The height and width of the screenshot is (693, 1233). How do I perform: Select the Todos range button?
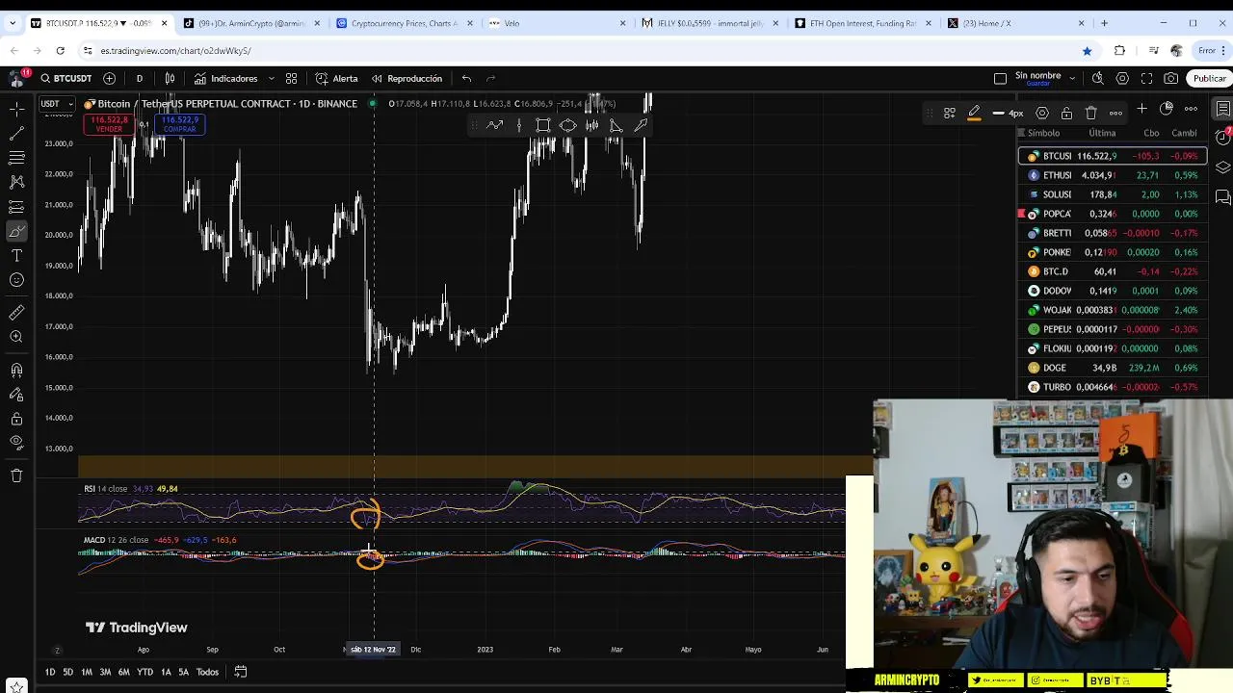[x=207, y=672]
